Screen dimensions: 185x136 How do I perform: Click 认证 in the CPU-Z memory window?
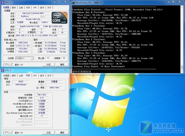pyautogui.click(x=48, y=132)
